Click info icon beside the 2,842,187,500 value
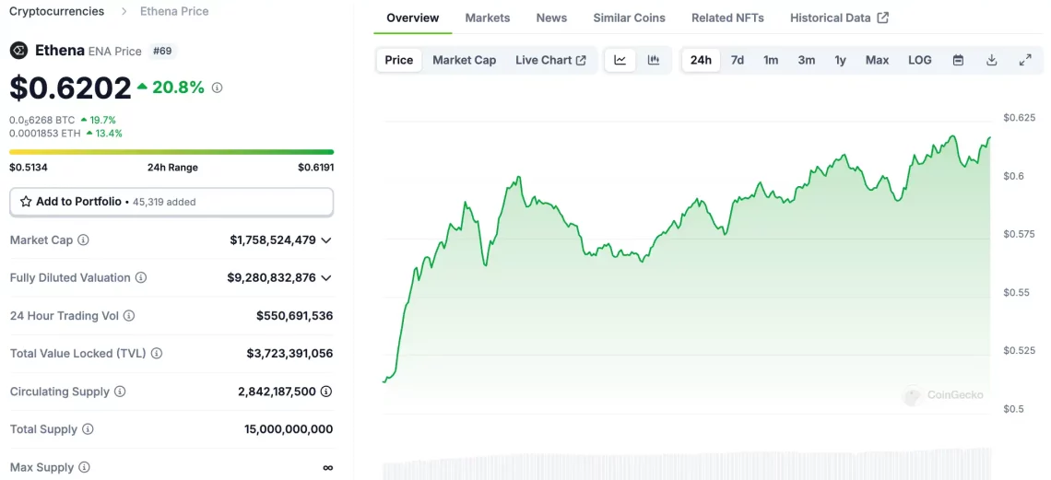 point(326,391)
